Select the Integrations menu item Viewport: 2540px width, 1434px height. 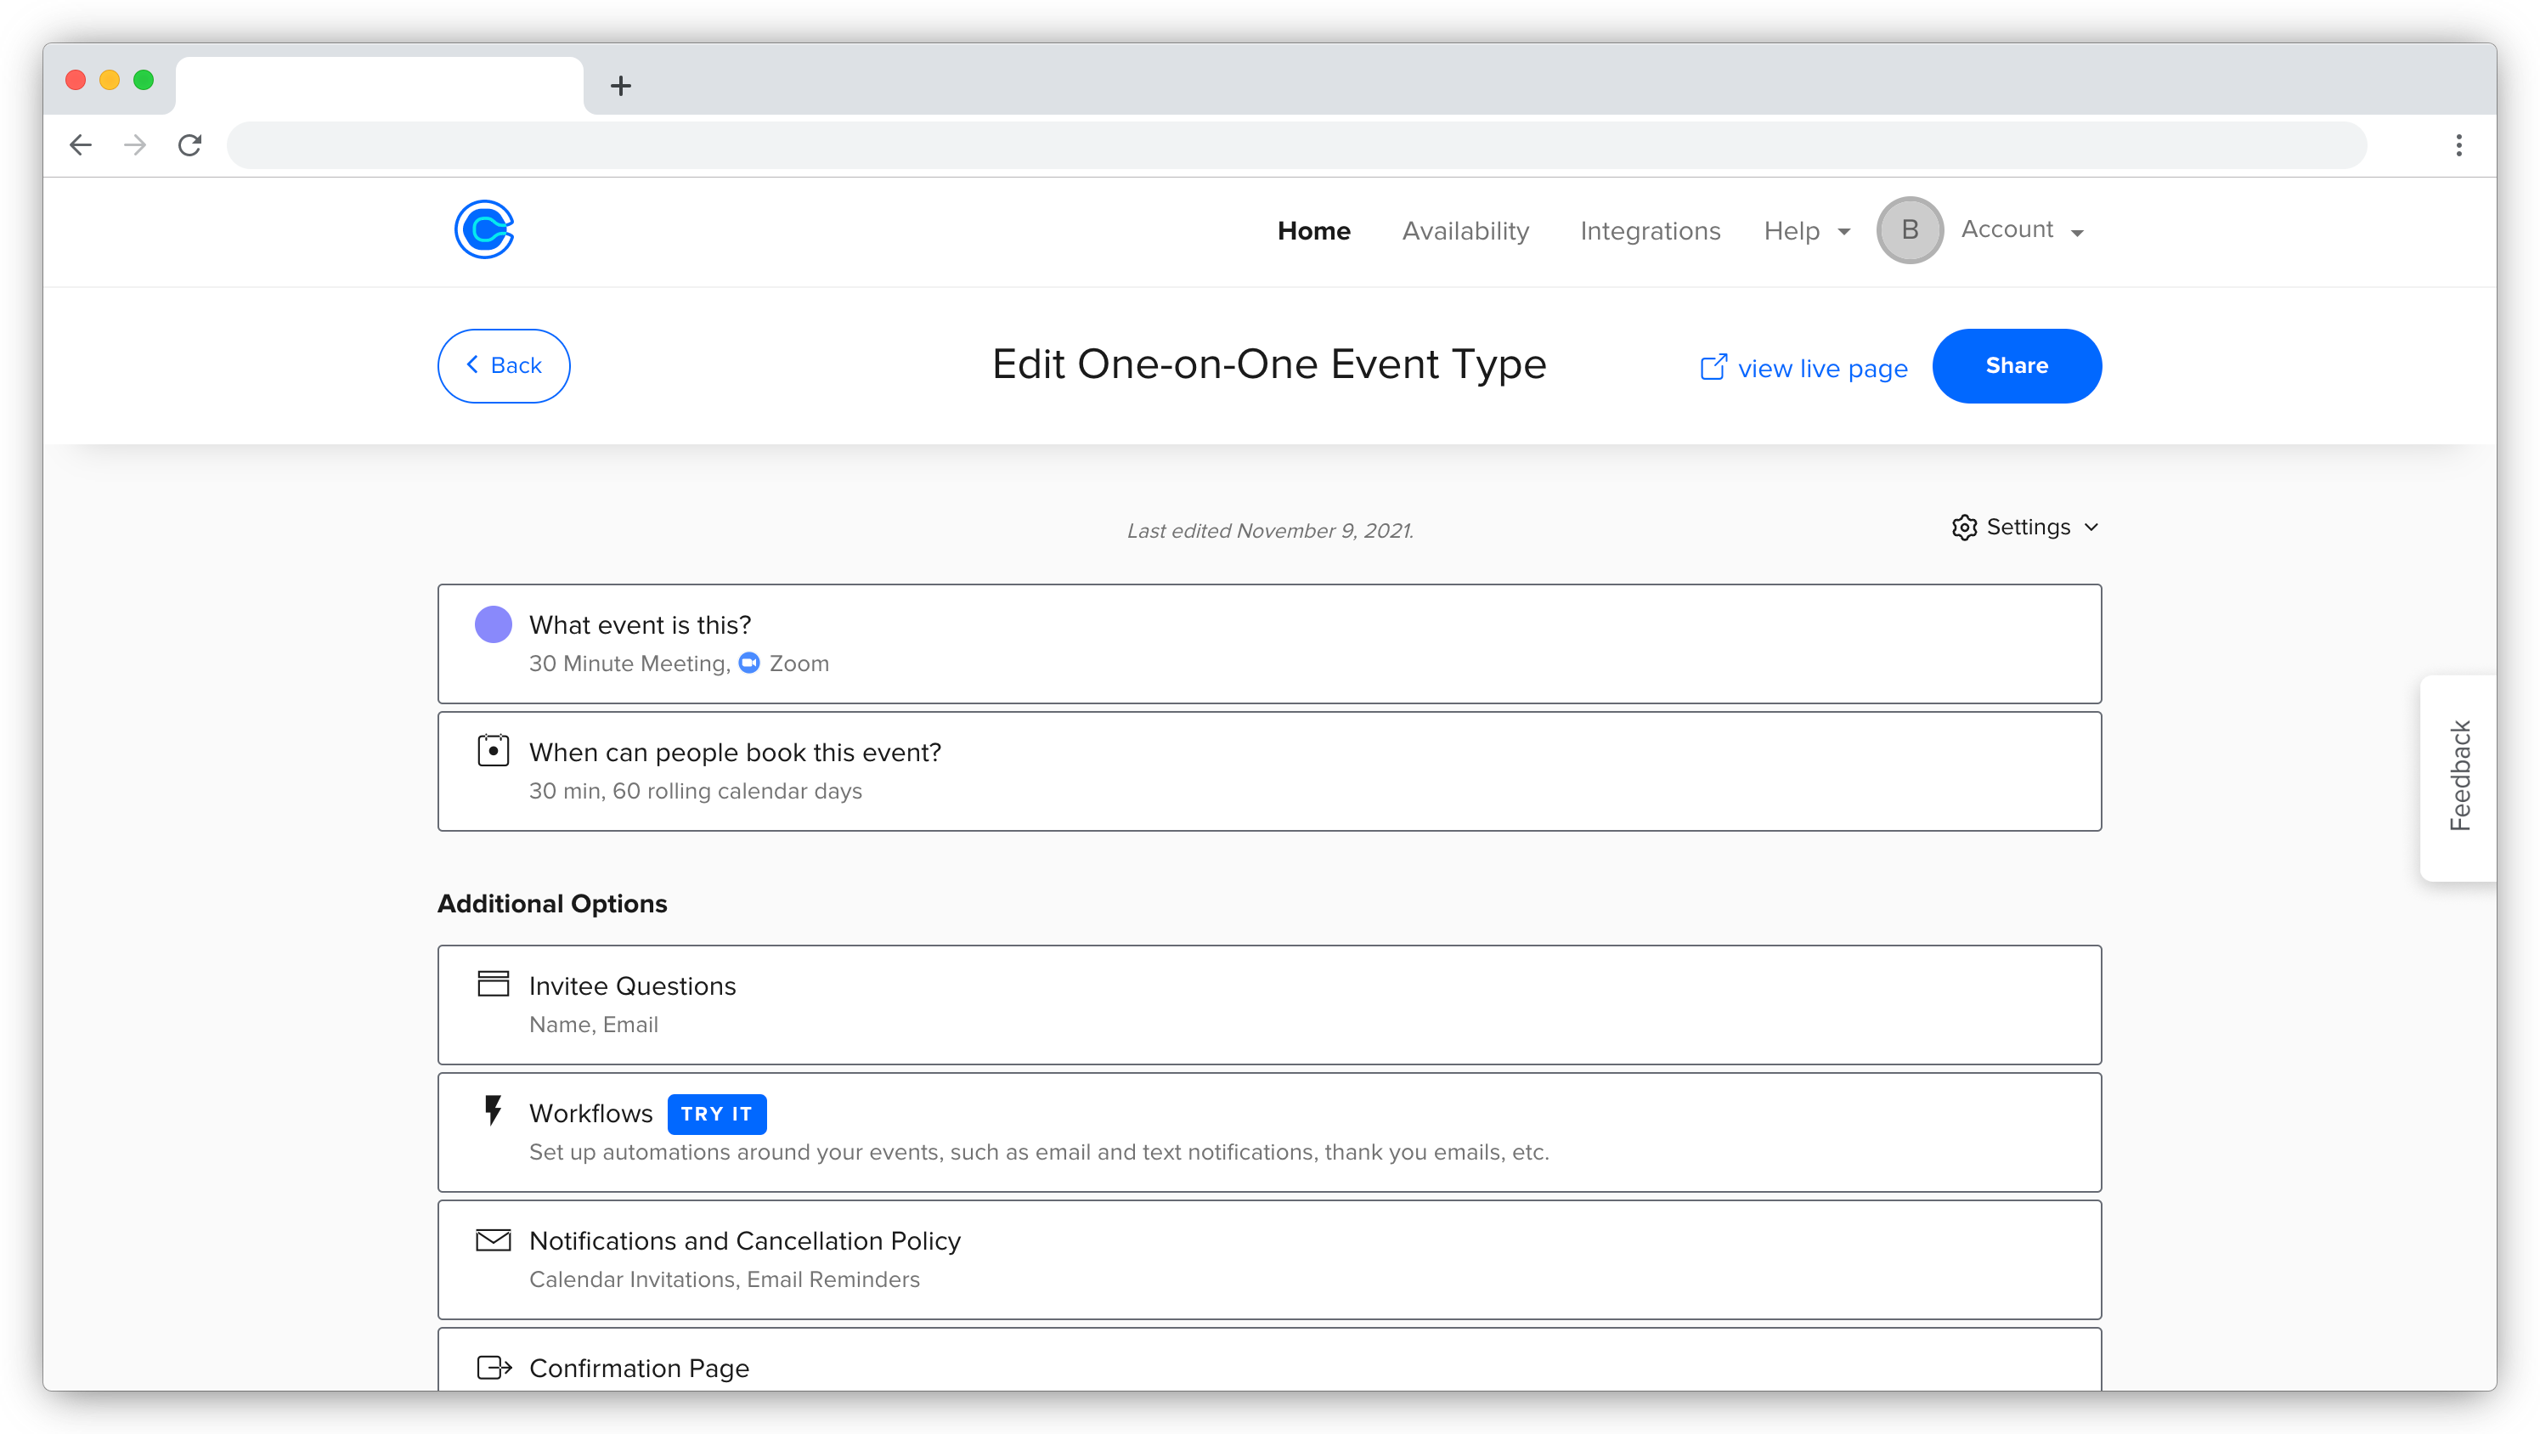[x=1651, y=229]
